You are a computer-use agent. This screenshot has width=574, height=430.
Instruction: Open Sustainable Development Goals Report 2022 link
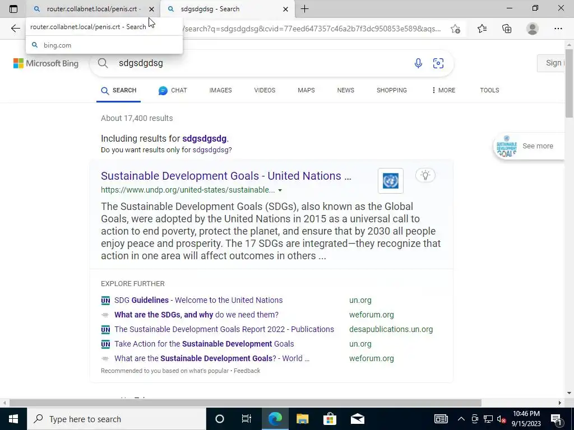click(224, 329)
